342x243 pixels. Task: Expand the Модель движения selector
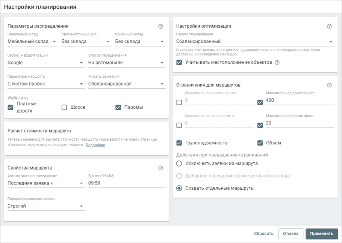pyautogui.click(x=126, y=84)
